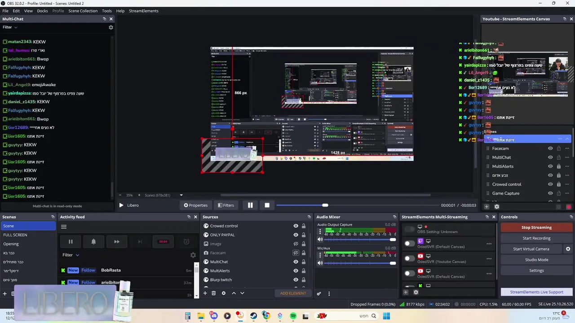Add a scene with the plus icon
575x323 pixels.
tap(5, 294)
